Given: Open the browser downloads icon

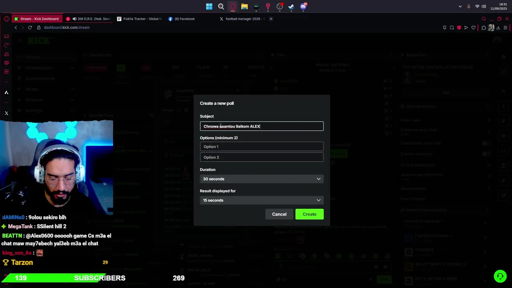Looking at the screenshot, I should 498,28.
